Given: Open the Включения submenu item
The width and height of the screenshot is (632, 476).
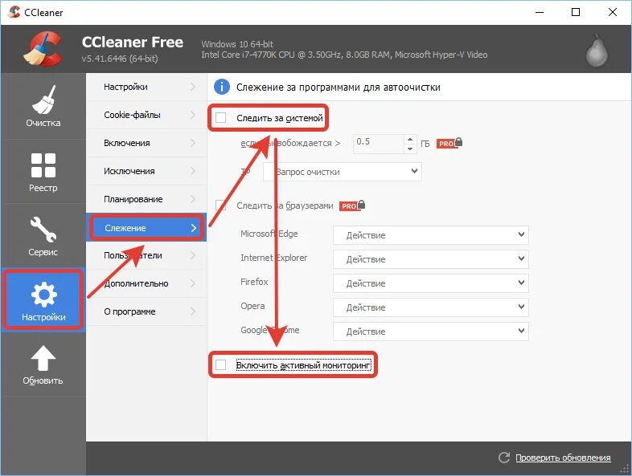Looking at the screenshot, I should click(146, 143).
